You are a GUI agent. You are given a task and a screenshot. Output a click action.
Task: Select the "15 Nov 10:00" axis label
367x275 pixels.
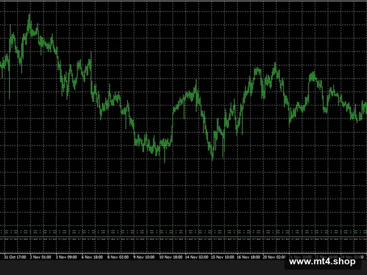(x=222, y=257)
